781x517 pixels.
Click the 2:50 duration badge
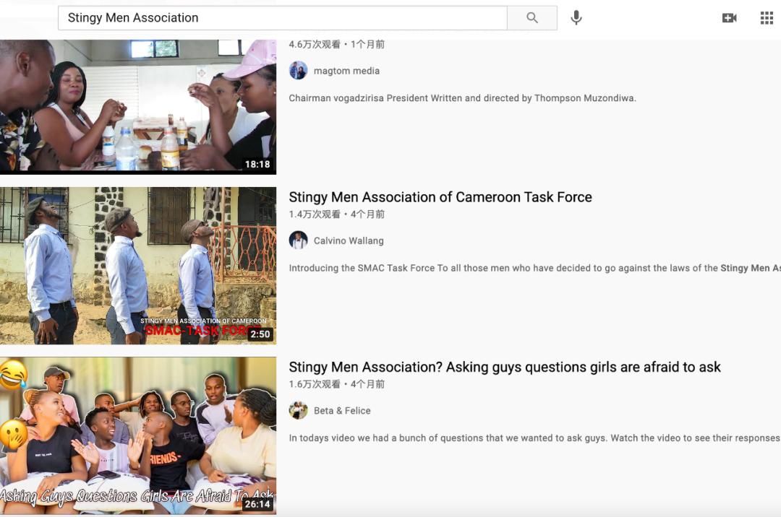(260, 334)
